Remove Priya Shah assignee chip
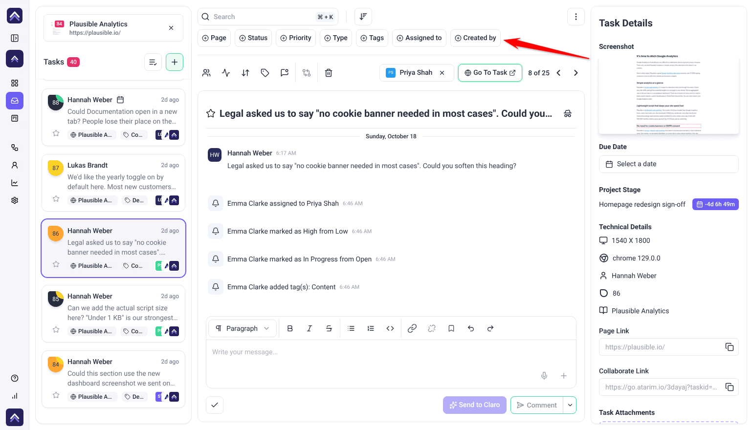 click(442, 73)
